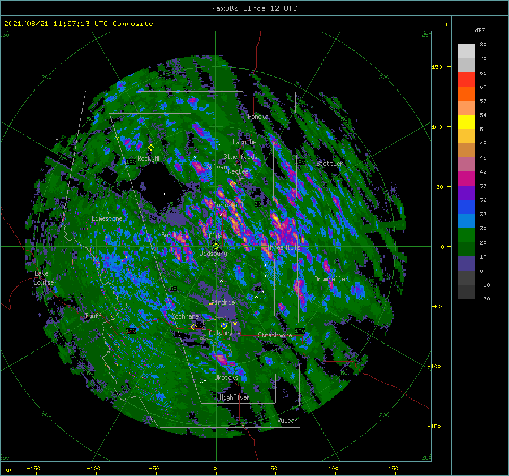Select the Lake Louise label
This screenshot has height=476, width=509.
click(44, 278)
